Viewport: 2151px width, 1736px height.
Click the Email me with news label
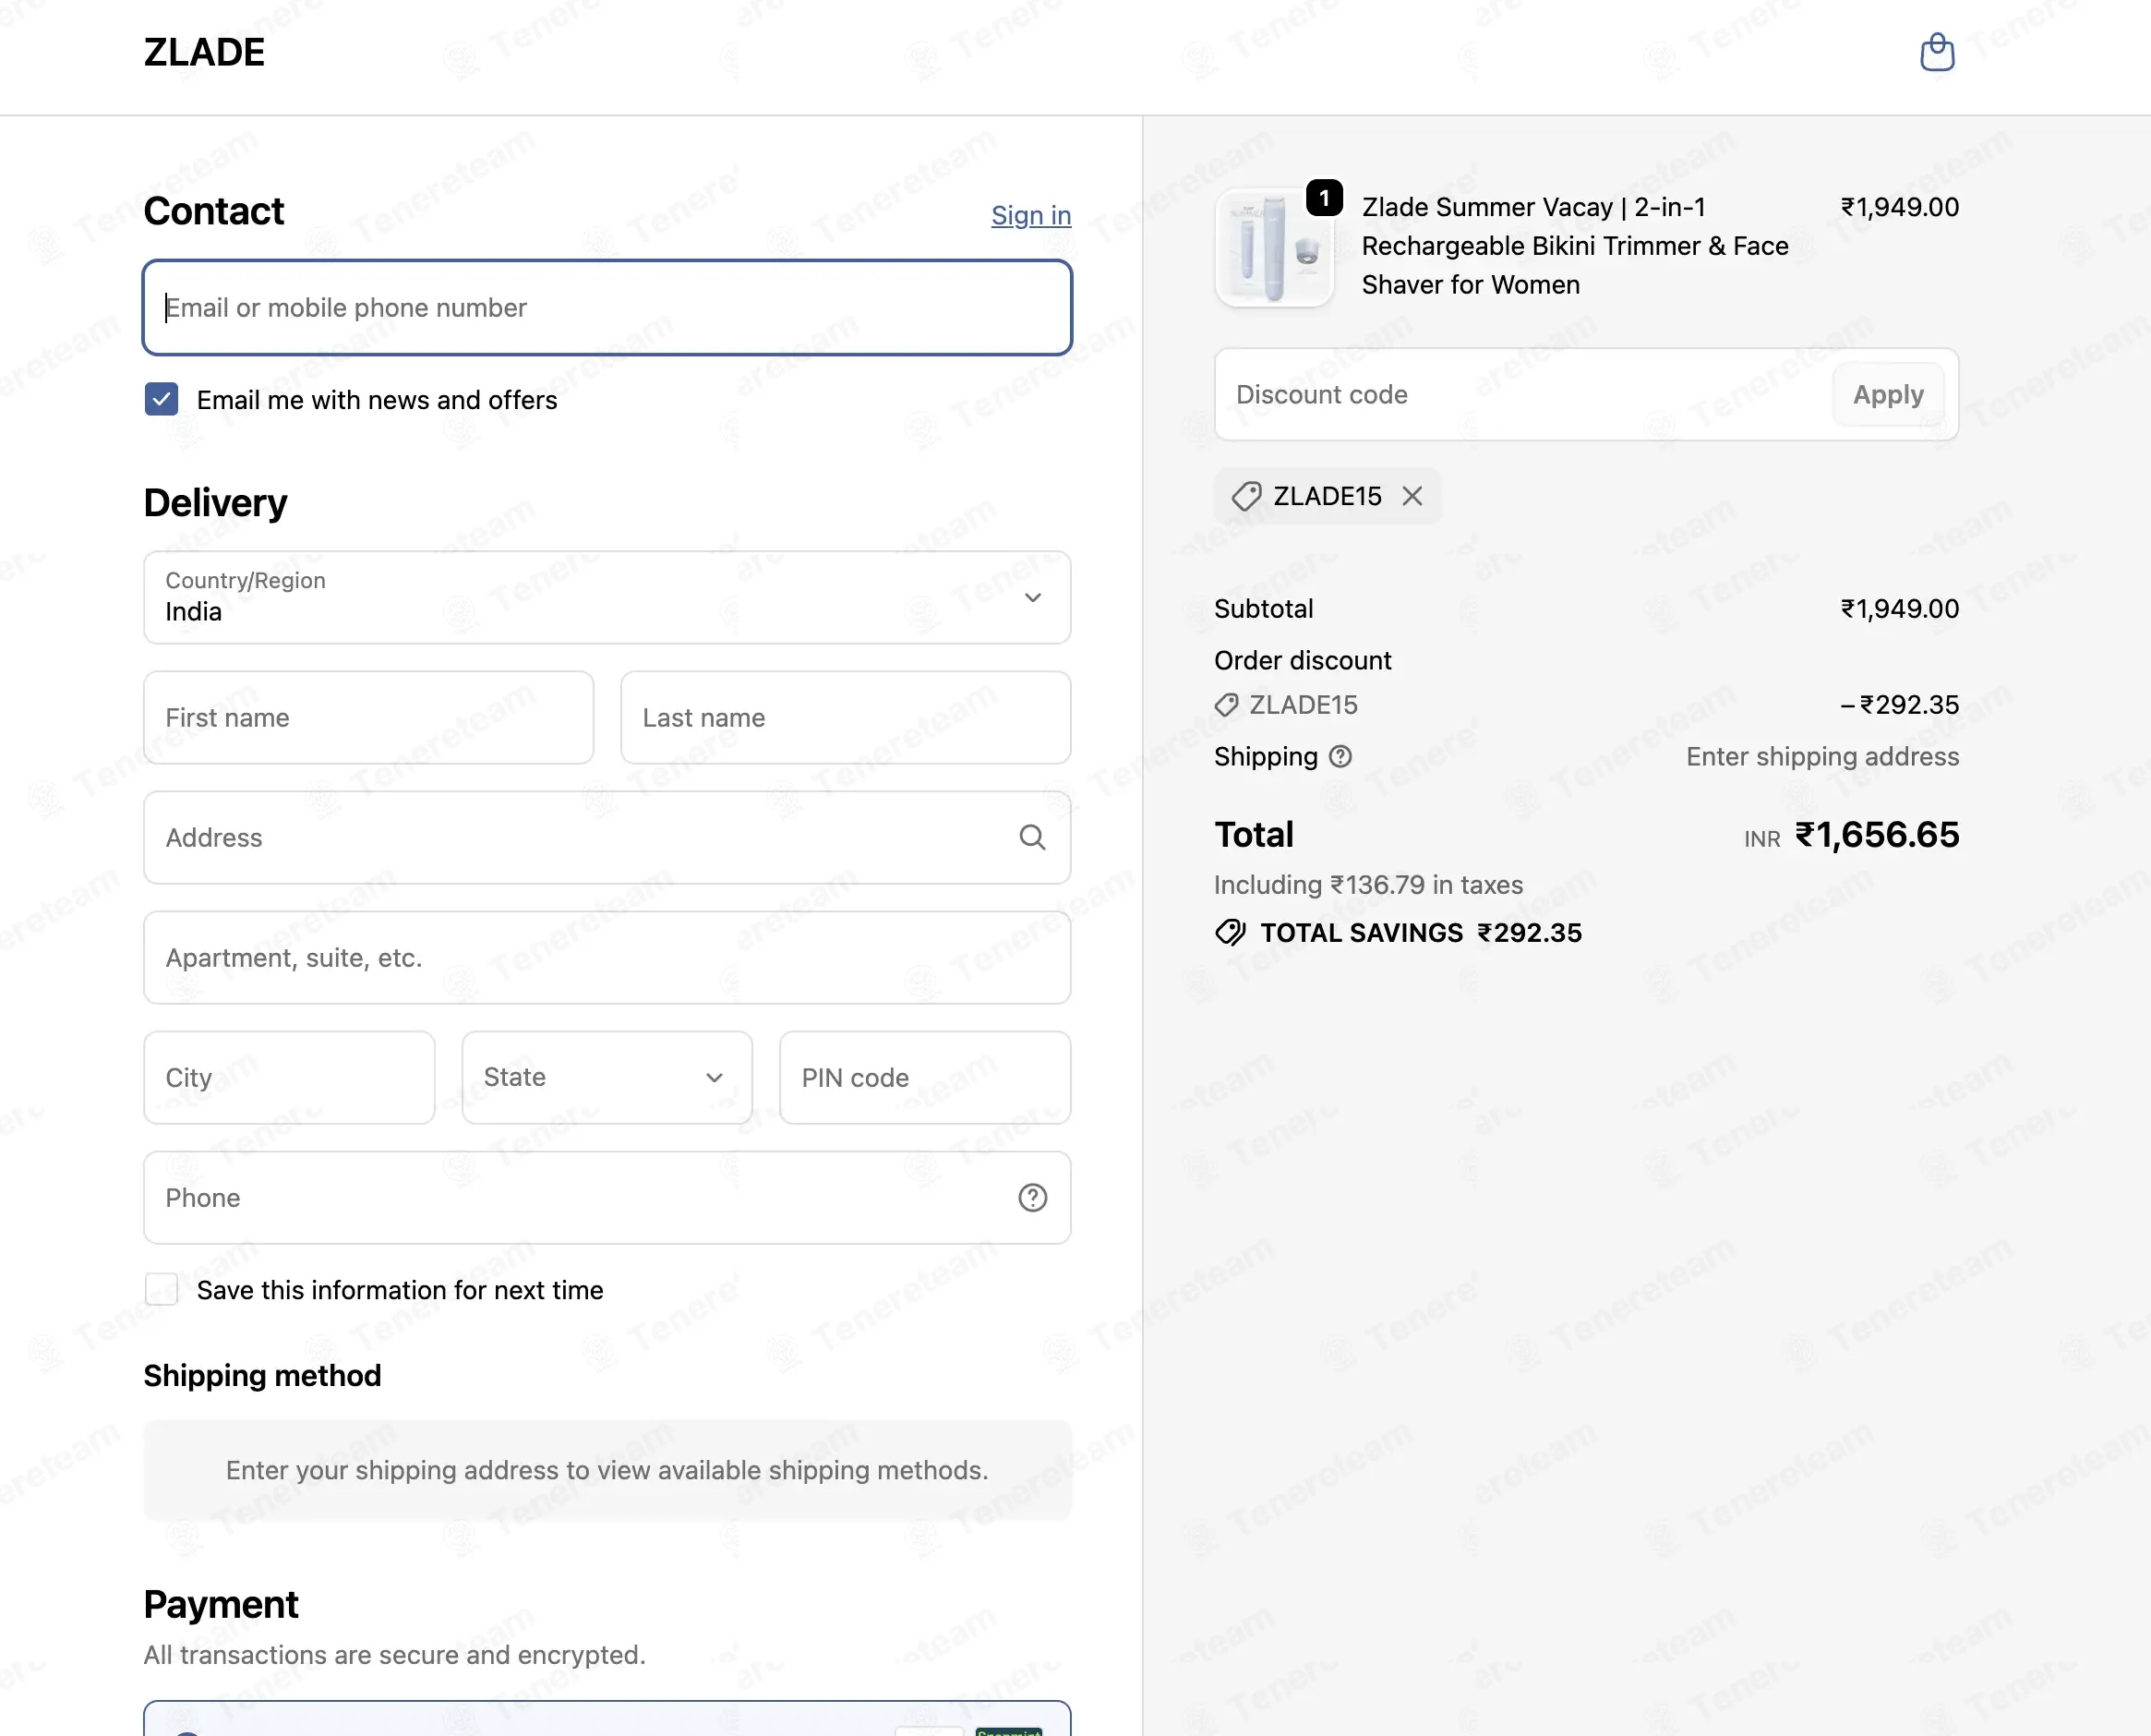pos(377,400)
